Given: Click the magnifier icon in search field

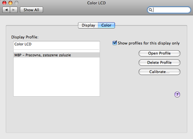Looking at the screenshot, I should click(151, 10).
